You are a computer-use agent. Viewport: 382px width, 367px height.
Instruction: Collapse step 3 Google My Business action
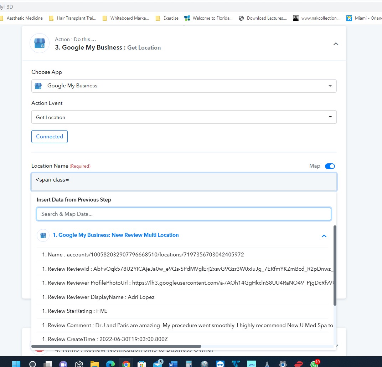pyautogui.click(x=336, y=44)
